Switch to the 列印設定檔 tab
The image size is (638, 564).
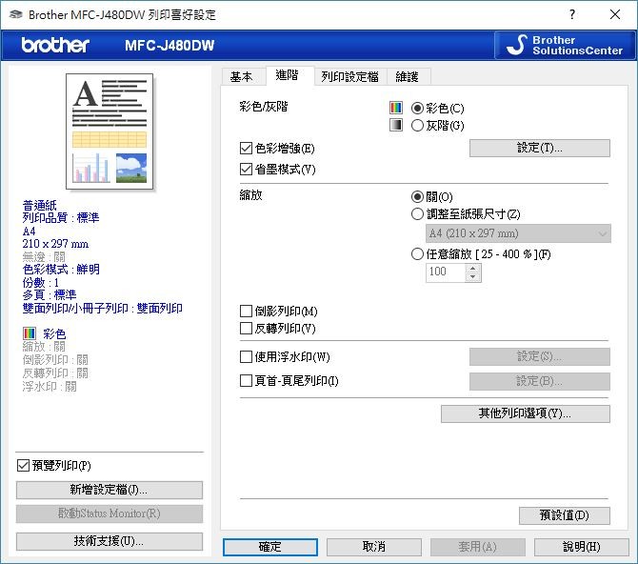click(x=349, y=76)
